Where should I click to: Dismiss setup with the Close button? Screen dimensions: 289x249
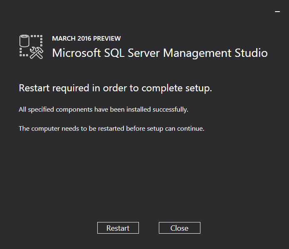coord(180,228)
